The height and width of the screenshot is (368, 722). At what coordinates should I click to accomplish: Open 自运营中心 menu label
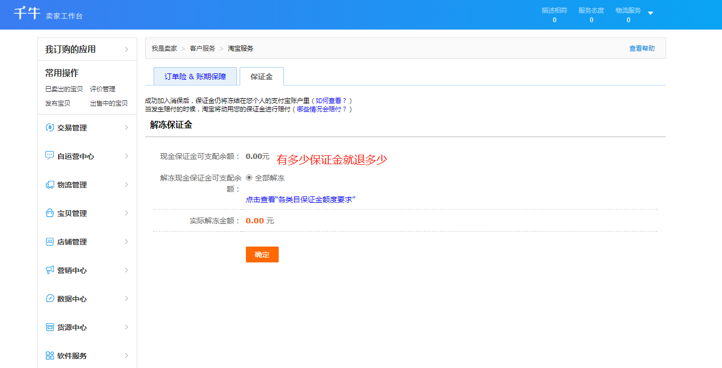coord(75,156)
